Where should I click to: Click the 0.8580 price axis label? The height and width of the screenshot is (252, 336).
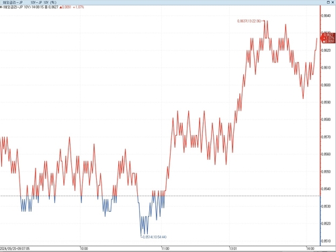pyautogui.click(x=326, y=120)
